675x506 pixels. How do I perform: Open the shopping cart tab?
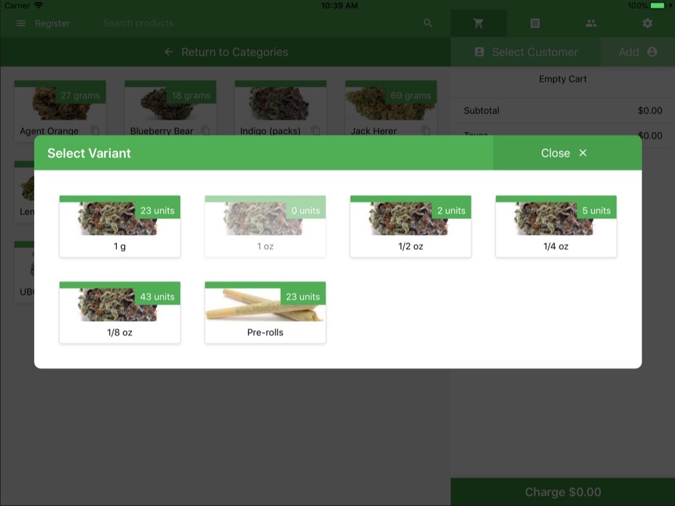pos(478,23)
